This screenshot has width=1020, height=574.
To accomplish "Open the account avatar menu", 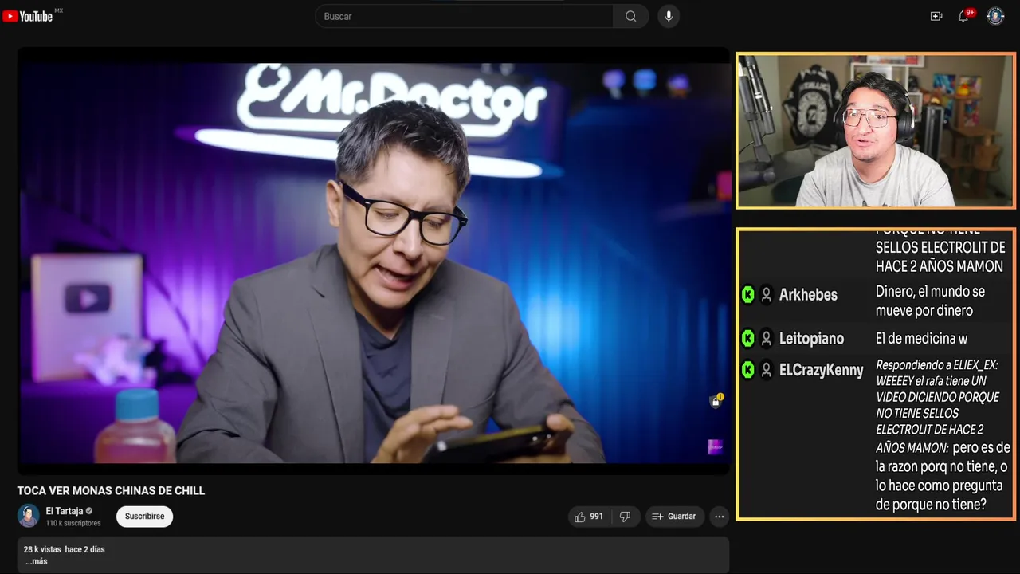I will 995,16.
